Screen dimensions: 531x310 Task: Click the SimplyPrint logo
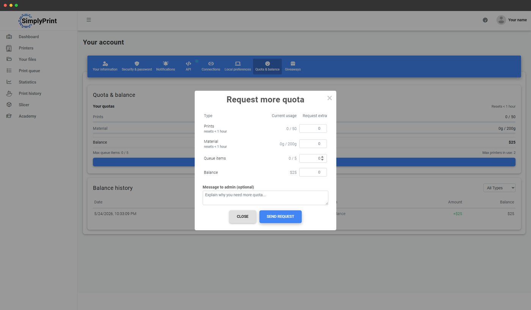38,21
